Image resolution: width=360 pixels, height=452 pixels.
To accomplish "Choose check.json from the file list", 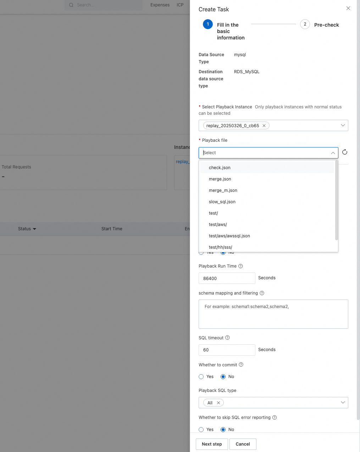I will (x=267, y=168).
